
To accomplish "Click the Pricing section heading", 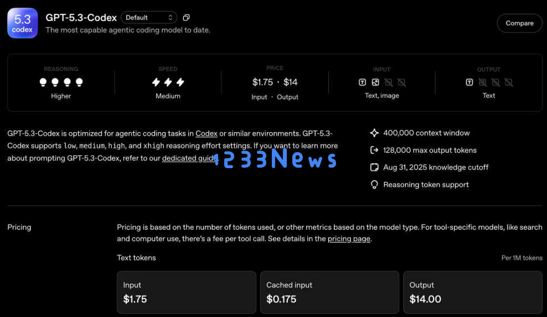I will tap(19, 227).
